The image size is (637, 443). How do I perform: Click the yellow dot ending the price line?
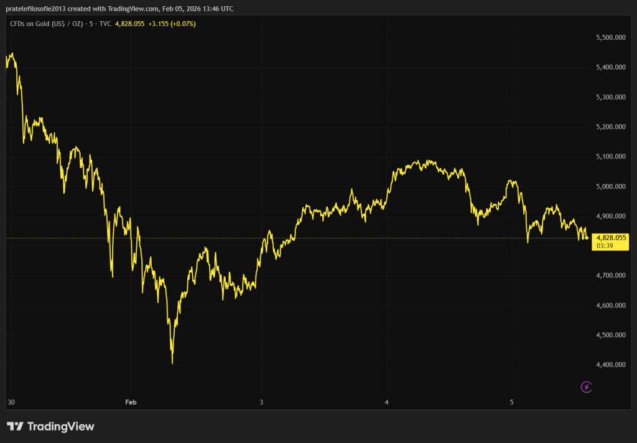(x=587, y=238)
